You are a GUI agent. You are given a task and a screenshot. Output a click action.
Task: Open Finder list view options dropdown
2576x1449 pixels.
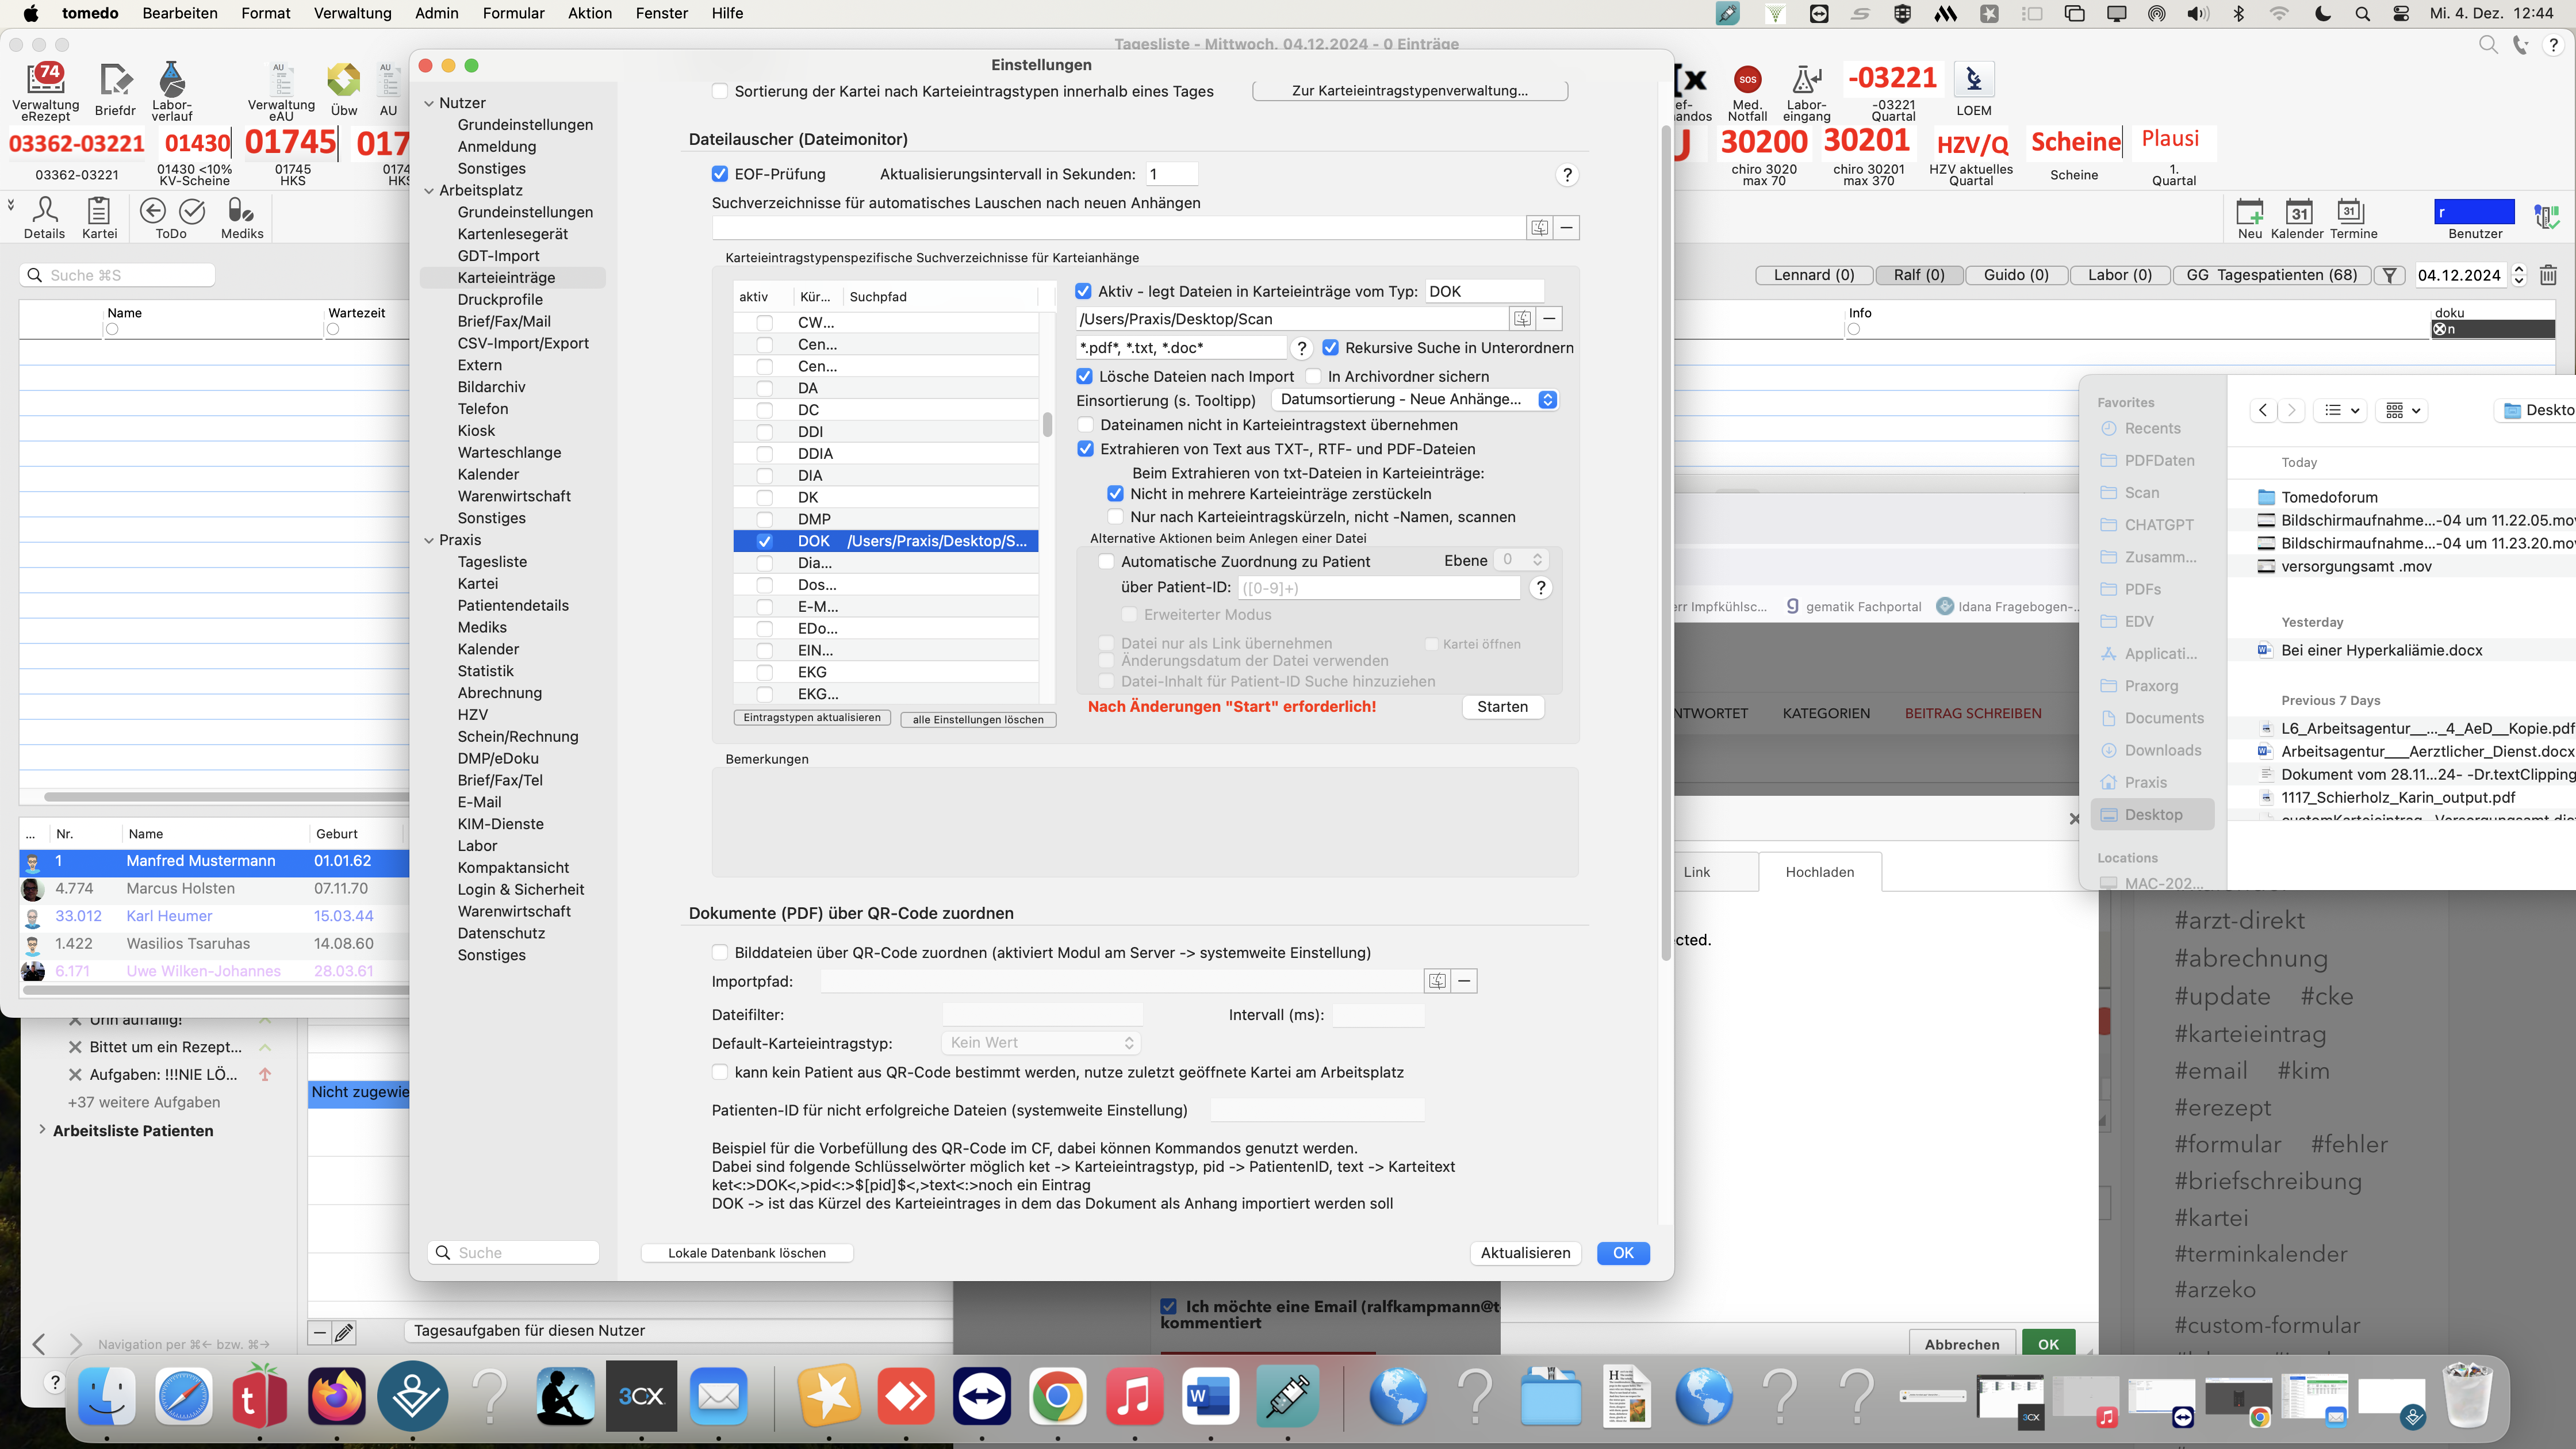click(x=2342, y=410)
